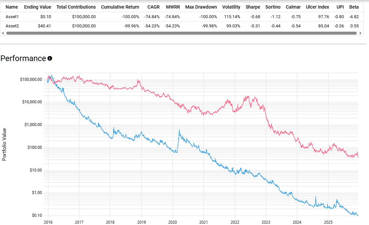Click the info icon beside Performance heading
This screenshot has width=369, height=225.
pos(50,58)
